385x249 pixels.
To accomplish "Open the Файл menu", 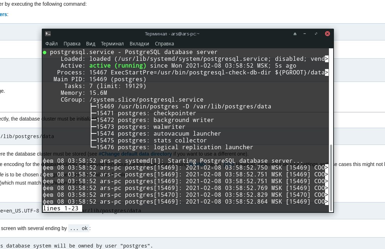I will (x=51, y=44).
